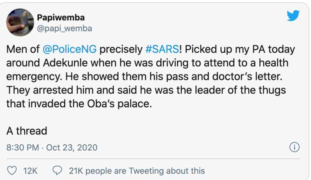Screen dimensions: 311x180
Task: Click the Twitter bird logo
Action: coord(293,16)
